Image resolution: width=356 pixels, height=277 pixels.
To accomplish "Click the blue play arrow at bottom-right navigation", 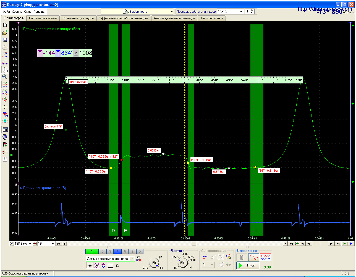I will 351,244.
